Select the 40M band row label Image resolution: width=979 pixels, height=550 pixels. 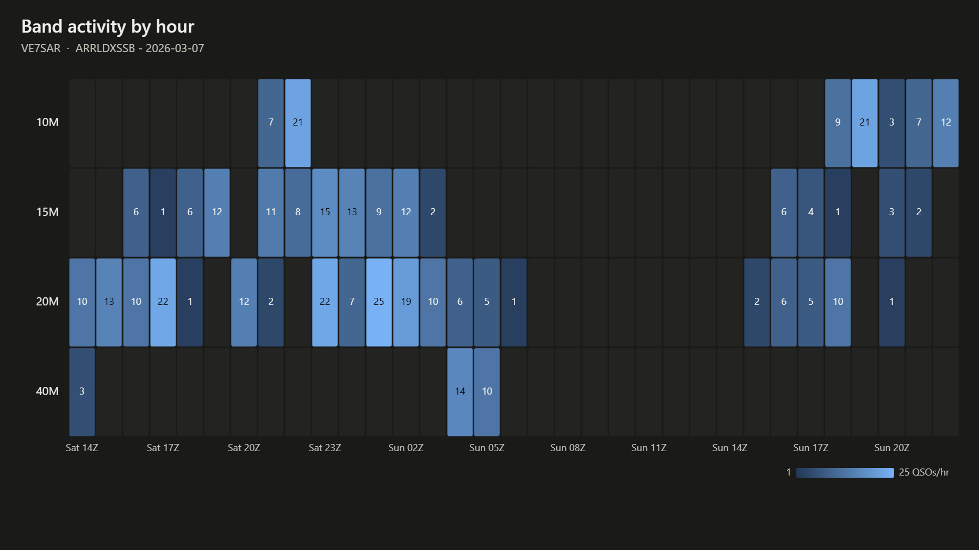pyautogui.click(x=47, y=391)
